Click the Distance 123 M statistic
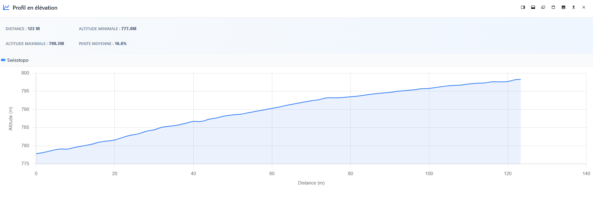 coord(23,29)
